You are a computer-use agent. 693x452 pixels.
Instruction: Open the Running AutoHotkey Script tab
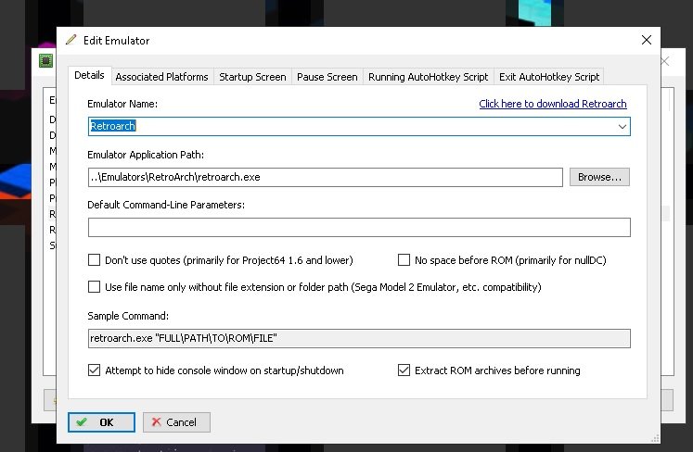(x=428, y=77)
